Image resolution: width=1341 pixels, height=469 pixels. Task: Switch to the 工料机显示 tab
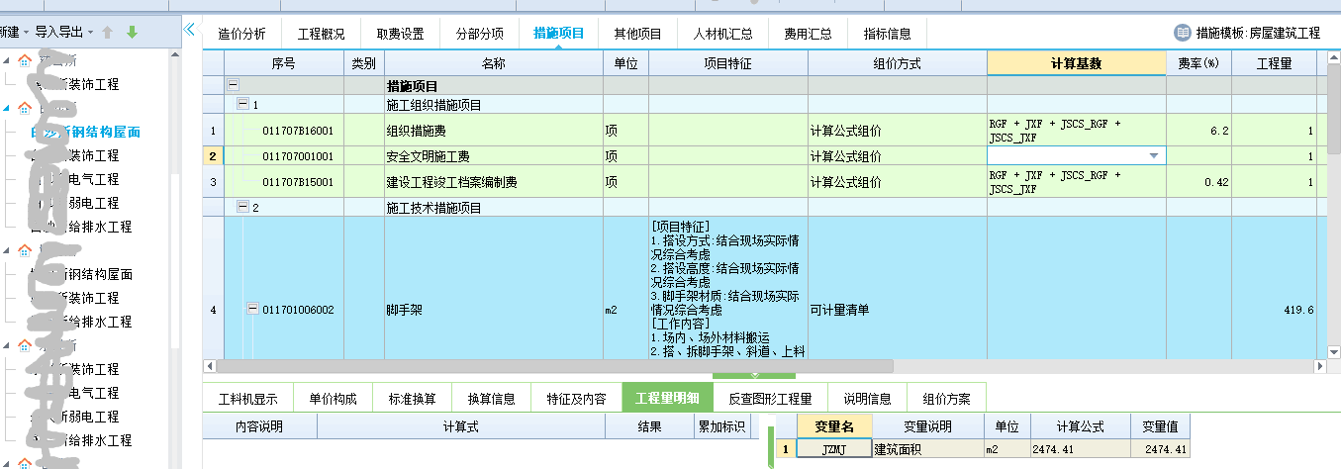click(247, 399)
